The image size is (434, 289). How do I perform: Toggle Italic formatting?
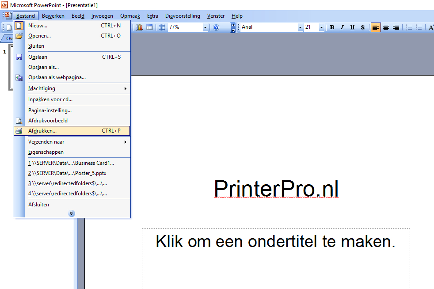pyautogui.click(x=342, y=27)
